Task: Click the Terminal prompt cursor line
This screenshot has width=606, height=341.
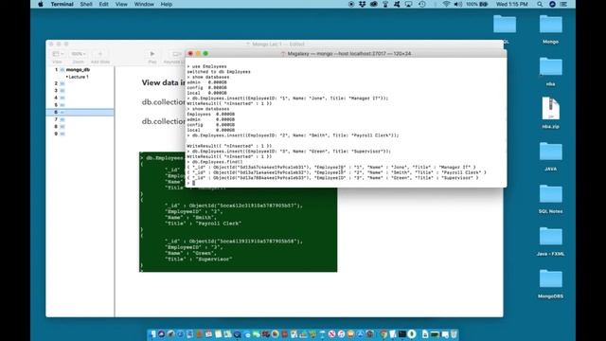Action: coord(191,183)
